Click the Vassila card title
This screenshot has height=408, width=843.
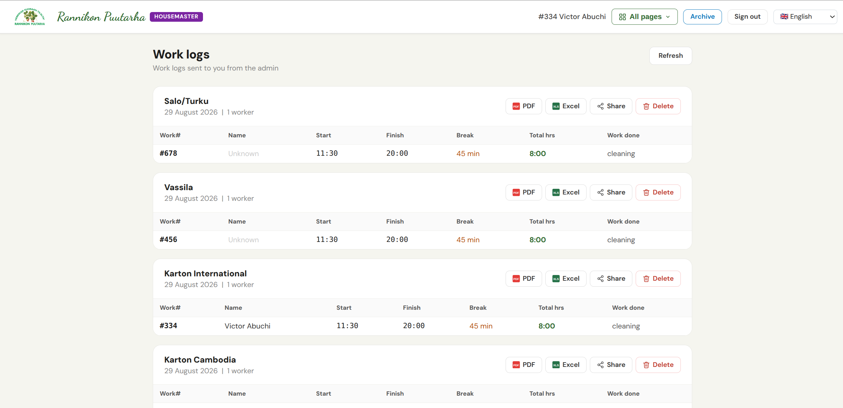[x=179, y=187]
